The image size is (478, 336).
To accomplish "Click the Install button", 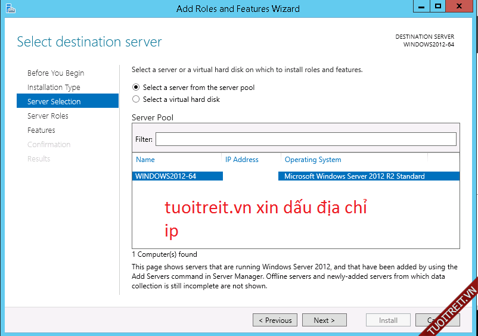I will (x=388, y=321).
